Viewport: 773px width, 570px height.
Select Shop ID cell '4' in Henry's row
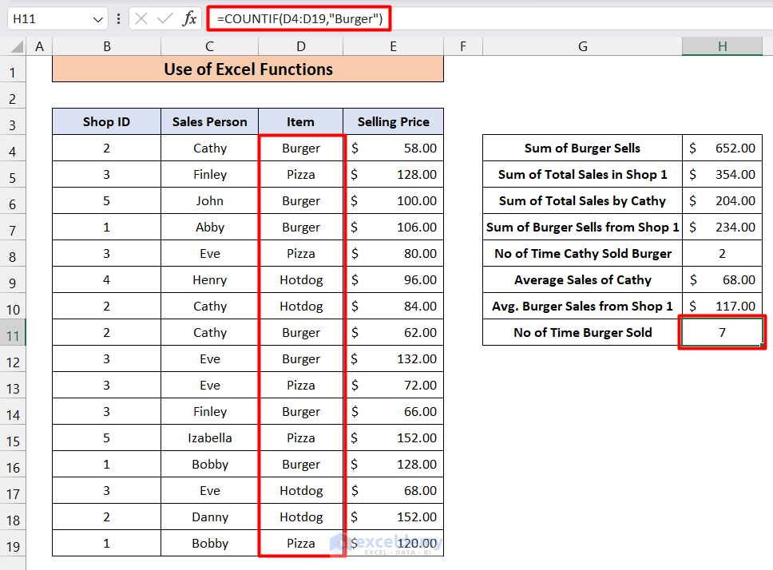(x=106, y=280)
